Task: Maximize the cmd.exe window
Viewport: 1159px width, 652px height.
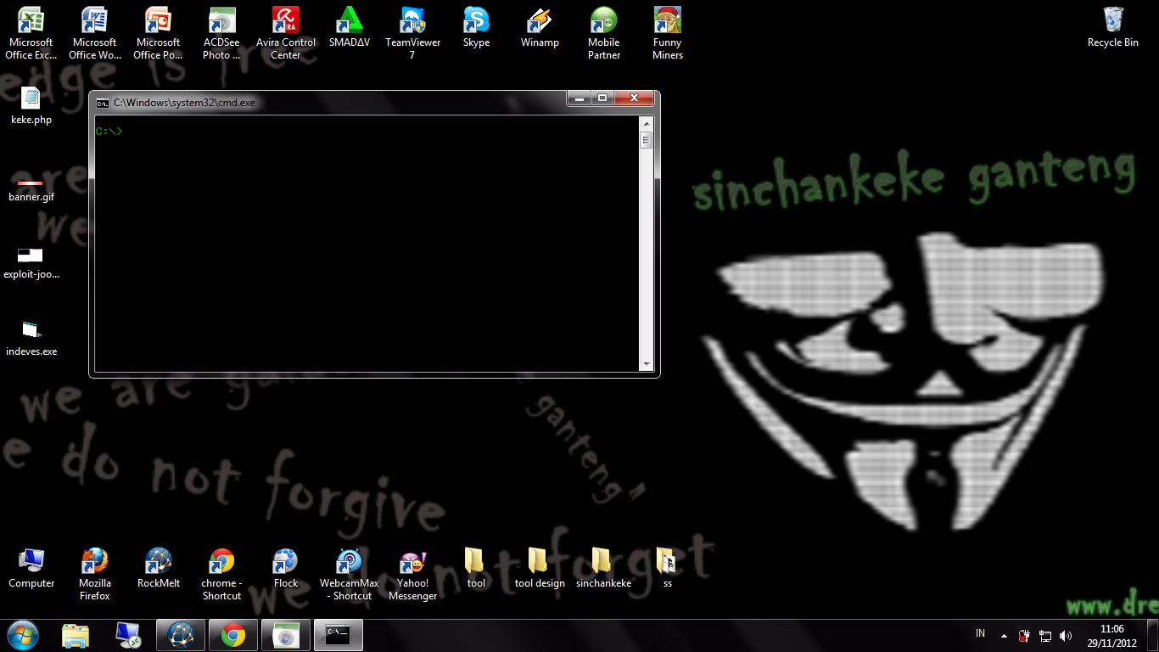Action: click(602, 98)
